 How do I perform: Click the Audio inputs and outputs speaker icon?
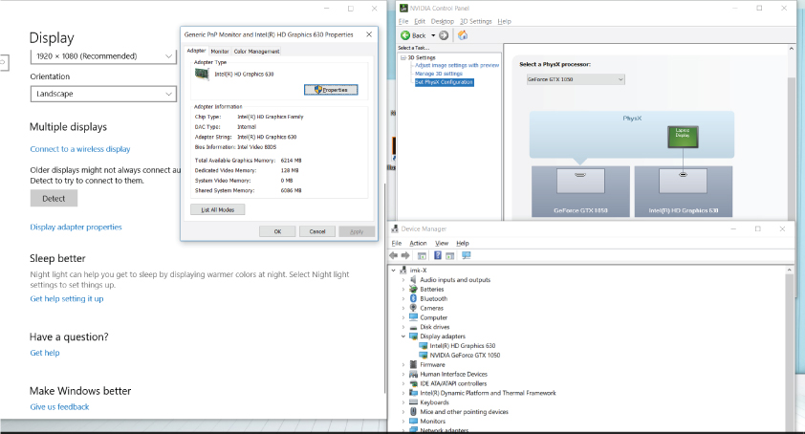413,280
